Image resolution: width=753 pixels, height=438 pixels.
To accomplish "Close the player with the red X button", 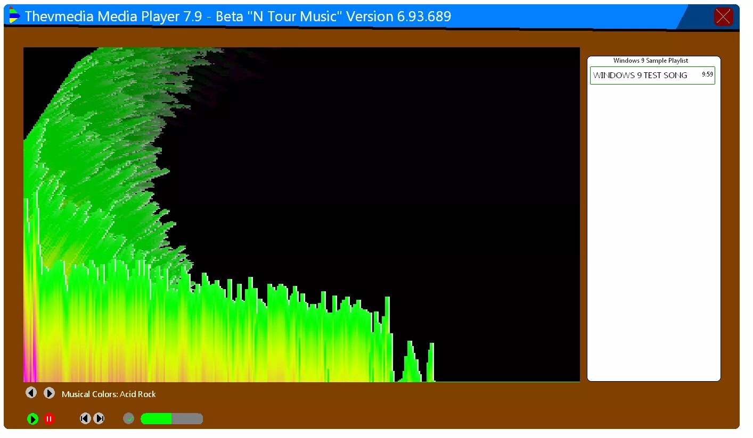I will coord(723,16).
